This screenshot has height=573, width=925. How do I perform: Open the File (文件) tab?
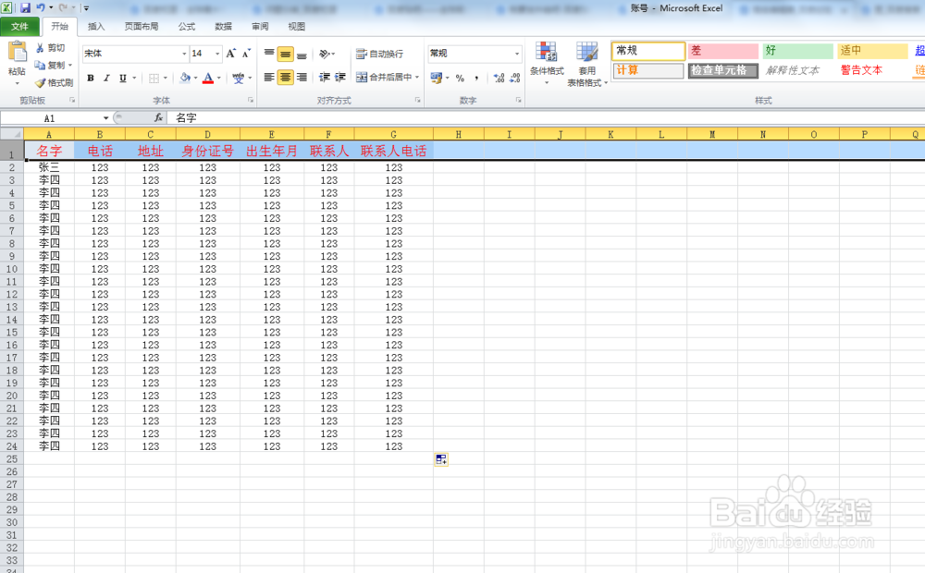[x=19, y=27]
